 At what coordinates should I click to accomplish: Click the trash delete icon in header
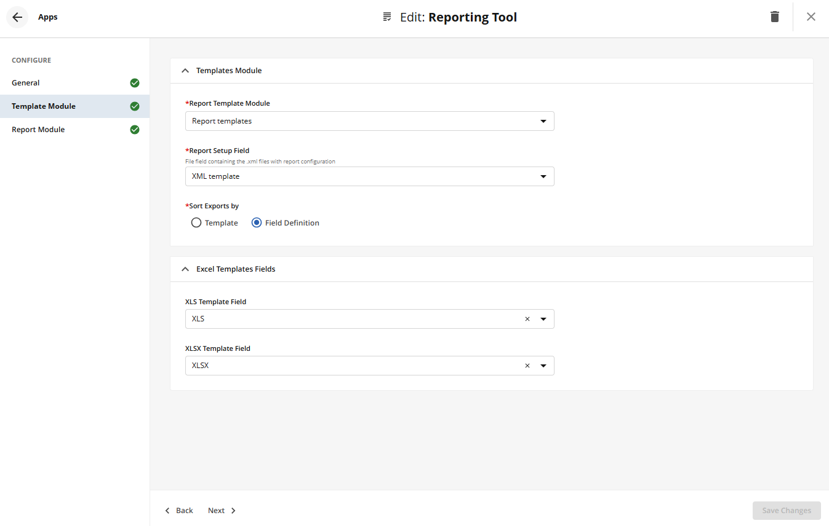(775, 17)
